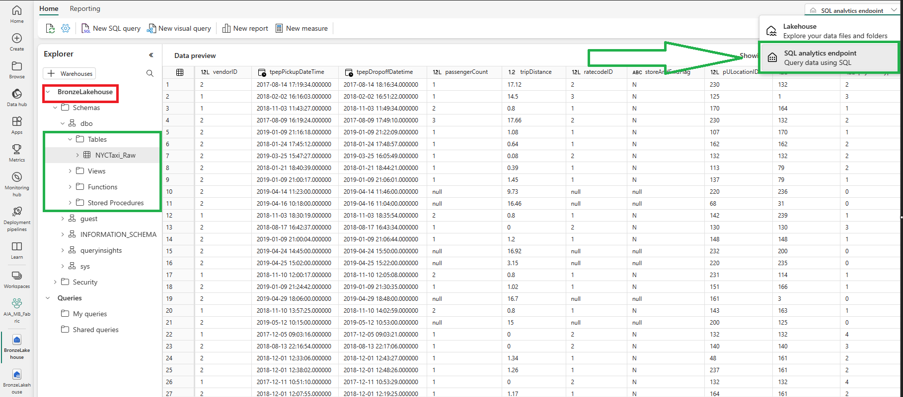Click the passengerCount column header

464,72
